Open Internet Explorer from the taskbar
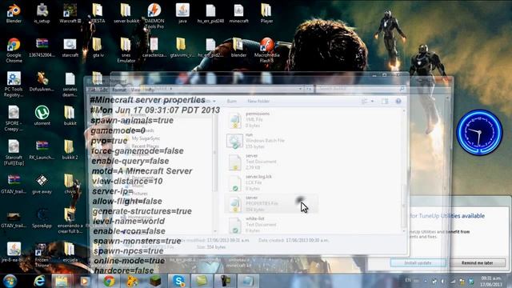This screenshot has width=512, height=288. tap(39, 281)
